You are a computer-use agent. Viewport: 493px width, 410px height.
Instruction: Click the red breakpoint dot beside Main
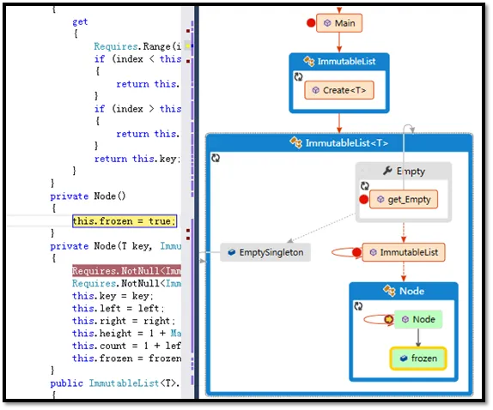coord(311,23)
